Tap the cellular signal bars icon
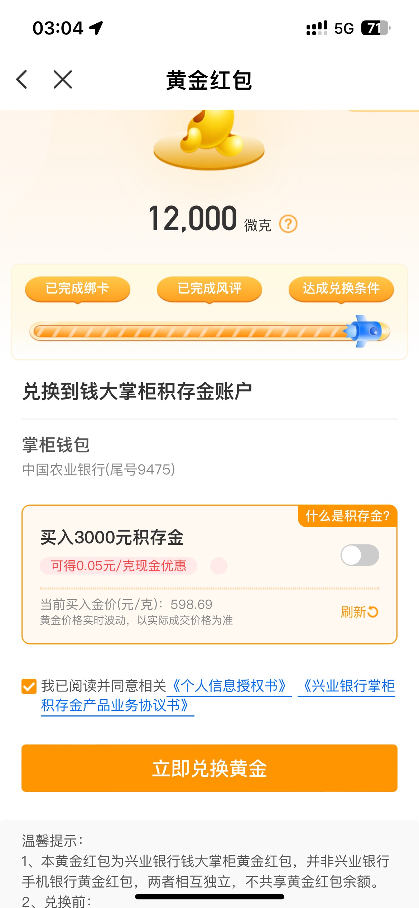419x908 pixels. (317, 28)
